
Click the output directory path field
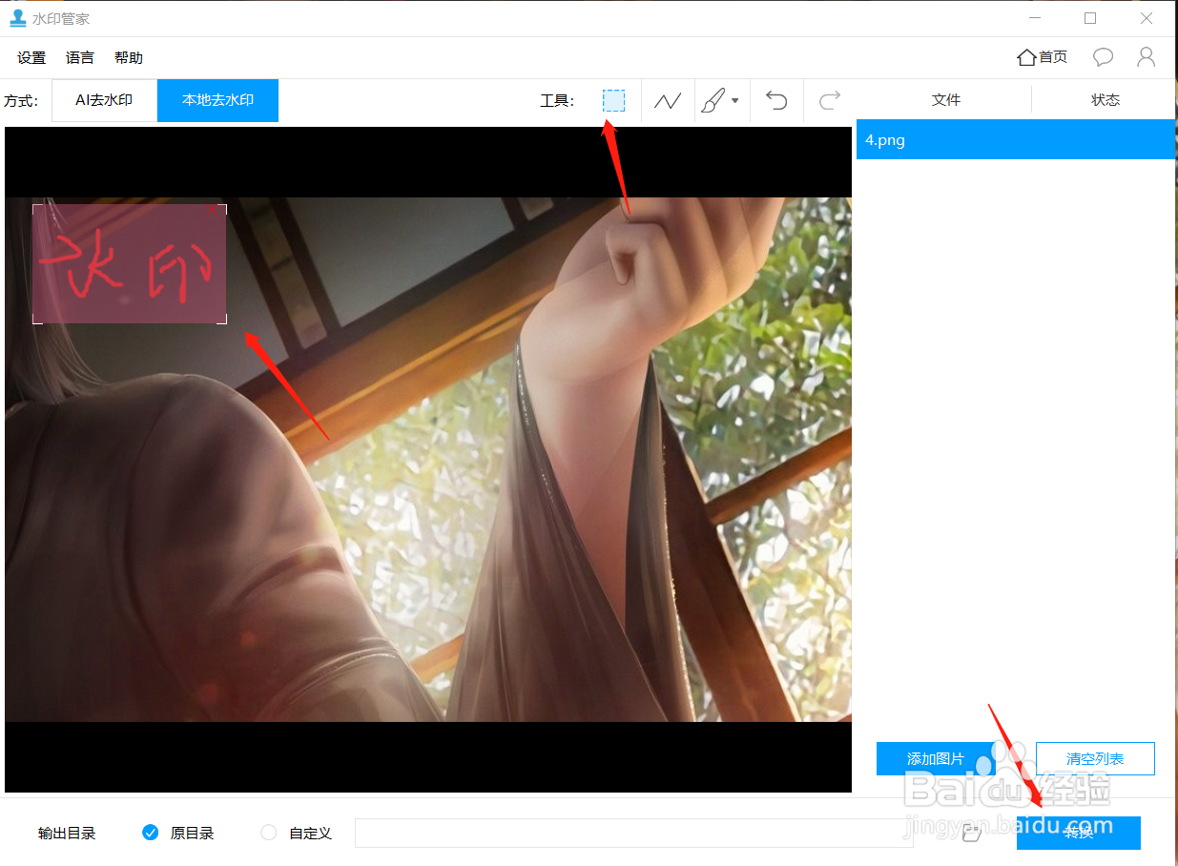[633, 833]
